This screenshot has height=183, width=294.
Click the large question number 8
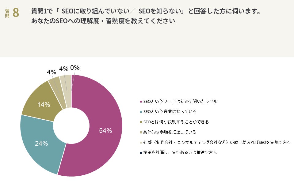point(16,13)
